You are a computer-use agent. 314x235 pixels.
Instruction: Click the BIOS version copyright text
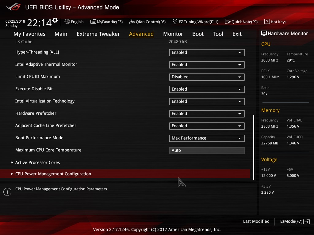[157, 229]
